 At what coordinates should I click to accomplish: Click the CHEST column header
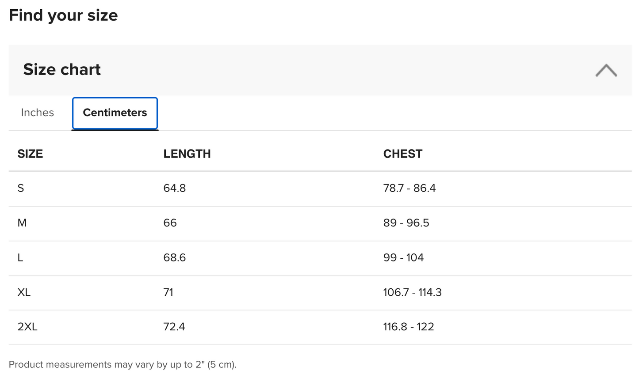coord(403,154)
